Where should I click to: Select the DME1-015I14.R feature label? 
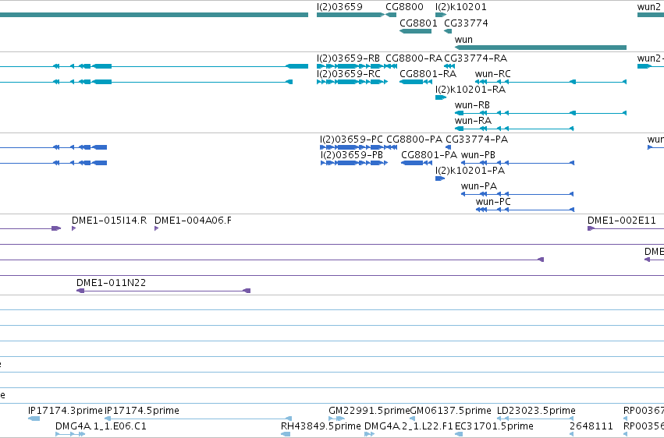[109, 221]
